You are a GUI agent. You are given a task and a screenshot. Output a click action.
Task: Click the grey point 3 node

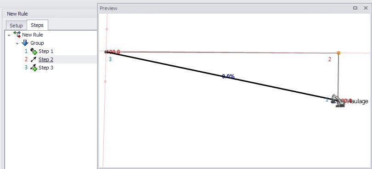point(106,52)
